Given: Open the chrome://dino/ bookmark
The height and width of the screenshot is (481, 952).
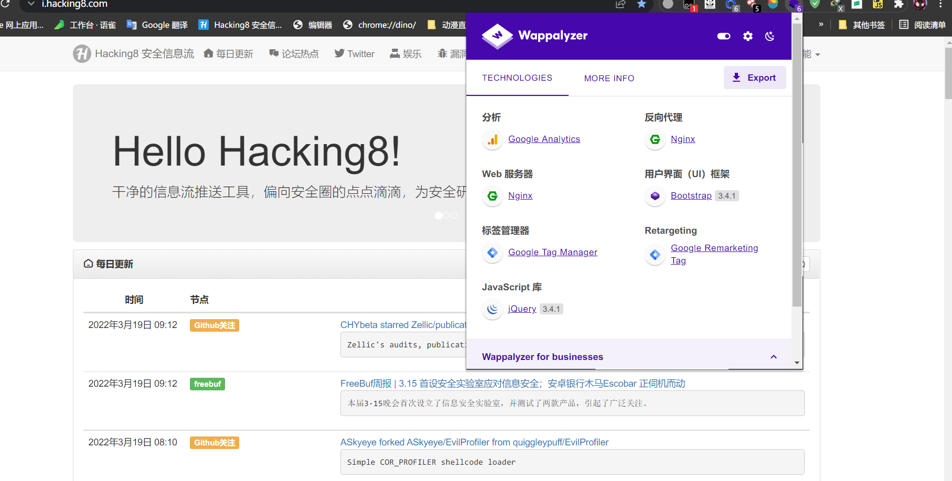Looking at the screenshot, I should pyautogui.click(x=379, y=25).
